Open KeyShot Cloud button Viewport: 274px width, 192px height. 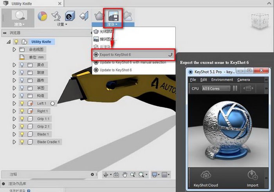(x=205, y=179)
